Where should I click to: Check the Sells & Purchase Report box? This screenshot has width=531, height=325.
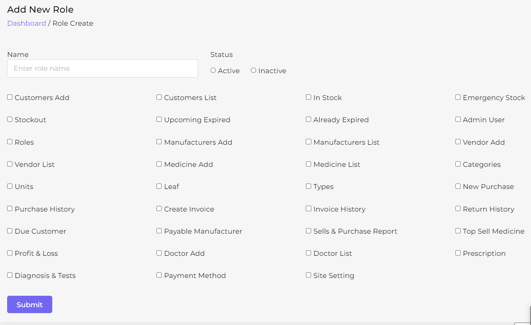[x=308, y=231]
